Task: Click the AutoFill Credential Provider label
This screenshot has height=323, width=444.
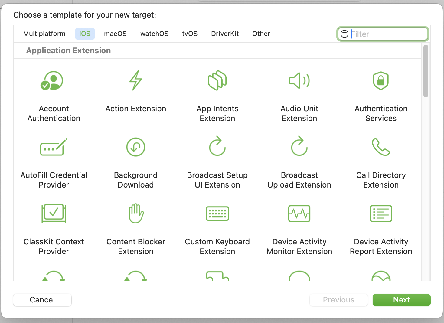Action: tap(54, 180)
